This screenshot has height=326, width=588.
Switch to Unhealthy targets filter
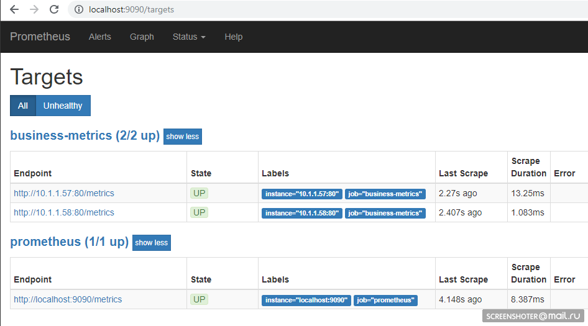click(63, 106)
